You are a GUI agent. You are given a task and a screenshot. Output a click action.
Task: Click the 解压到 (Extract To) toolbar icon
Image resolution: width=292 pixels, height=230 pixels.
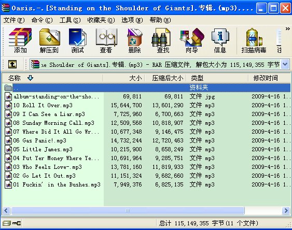(49, 40)
